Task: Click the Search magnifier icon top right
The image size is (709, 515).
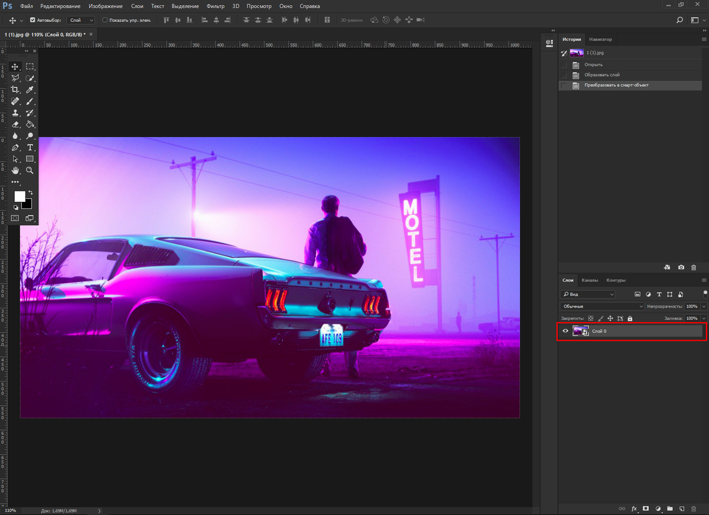Action: pyautogui.click(x=679, y=20)
